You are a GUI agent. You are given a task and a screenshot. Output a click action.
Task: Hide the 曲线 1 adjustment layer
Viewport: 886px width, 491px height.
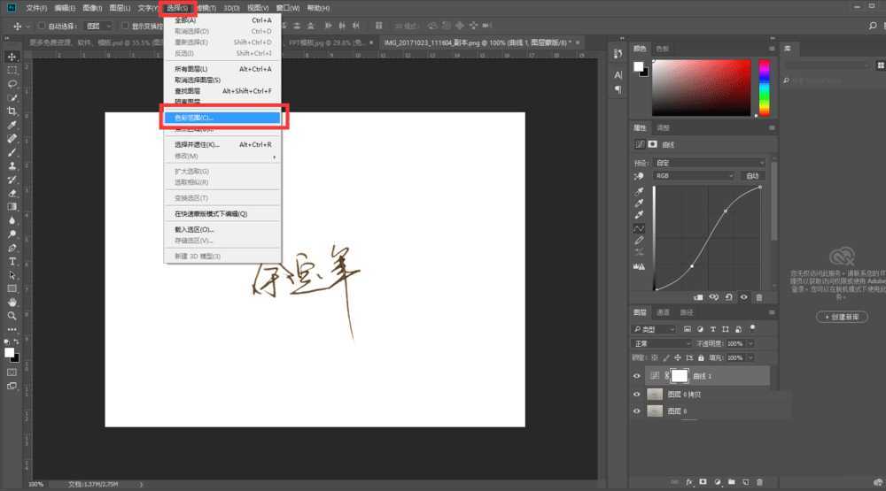coord(636,376)
